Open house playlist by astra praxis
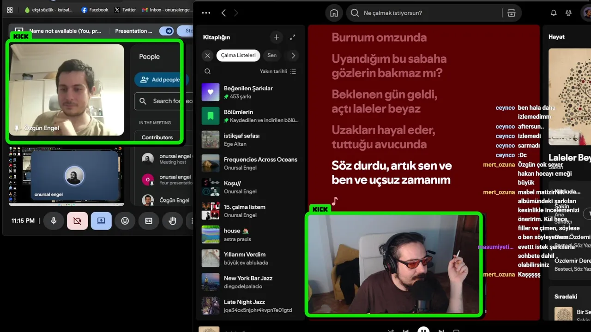Viewport: 591px width, 332px height. (x=251, y=235)
